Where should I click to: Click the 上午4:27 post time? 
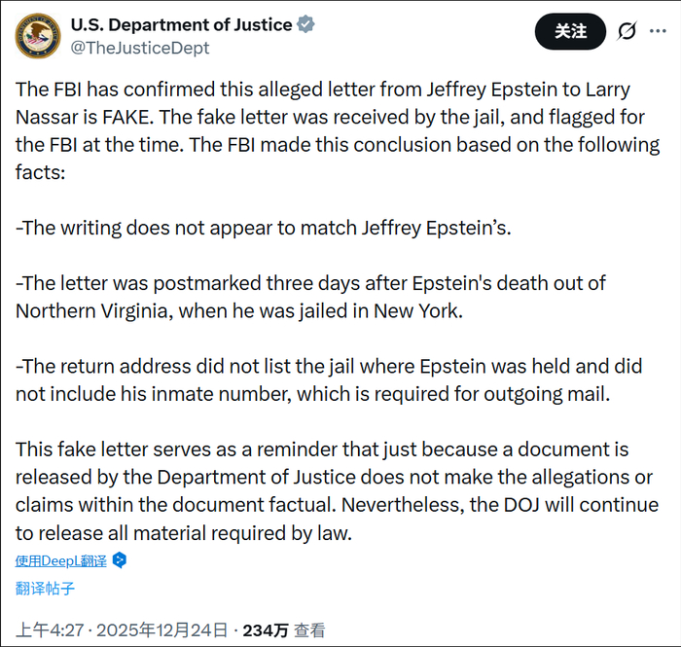[49, 629]
